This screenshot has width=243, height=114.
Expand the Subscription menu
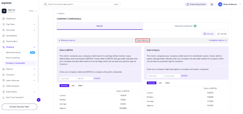(x=34, y=92)
